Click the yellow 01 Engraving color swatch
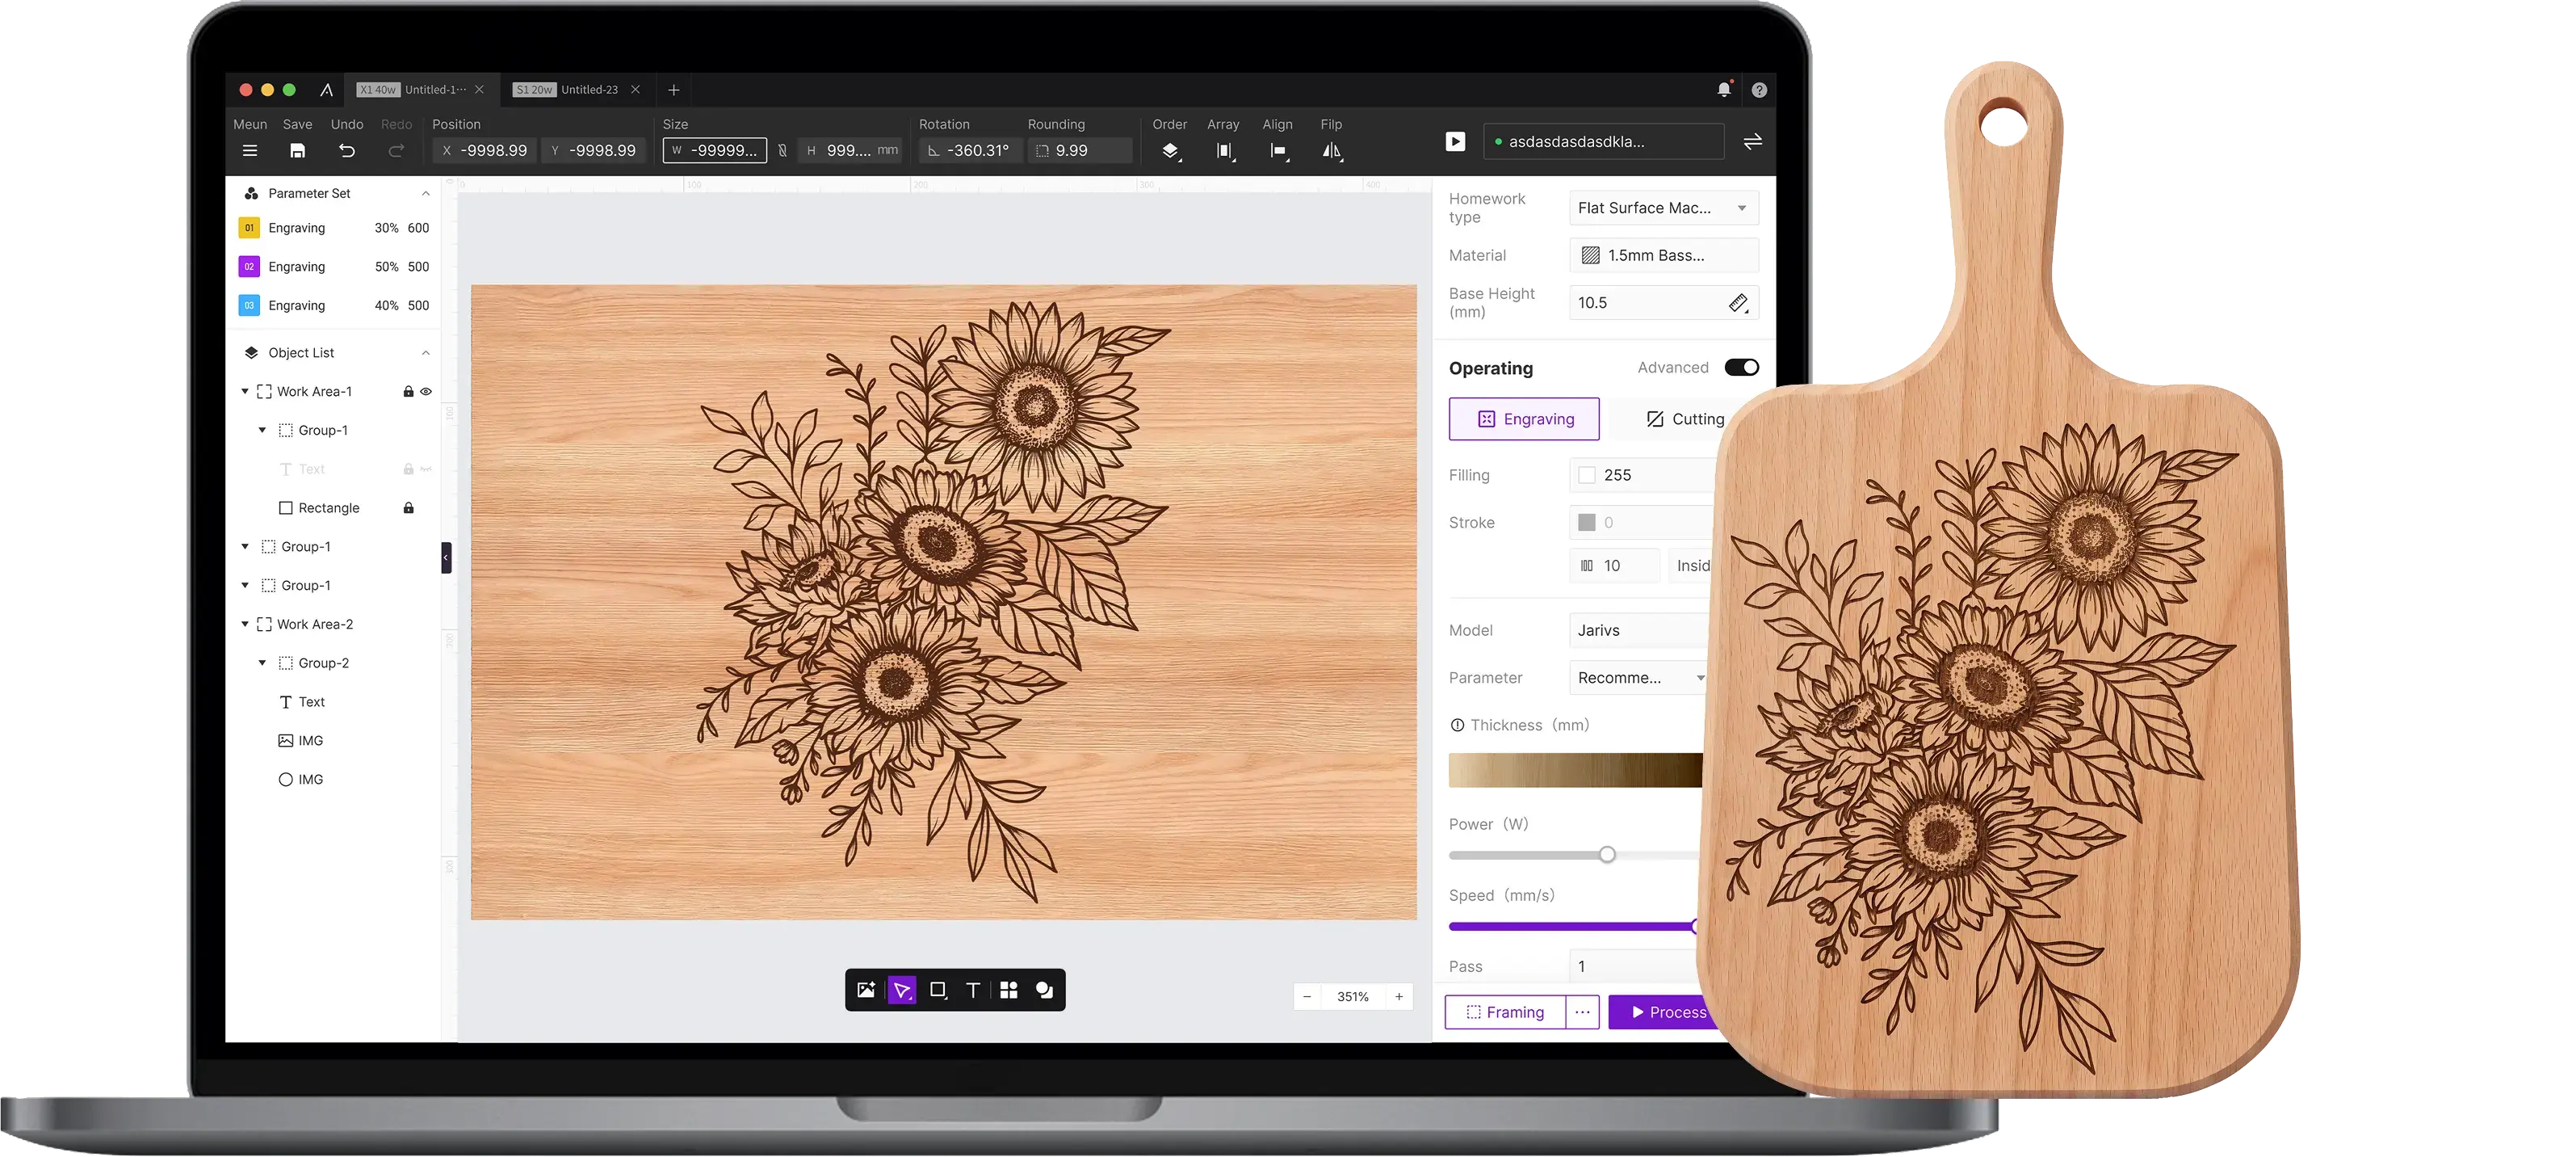The image size is (2576, 1157). coord(249,228)
